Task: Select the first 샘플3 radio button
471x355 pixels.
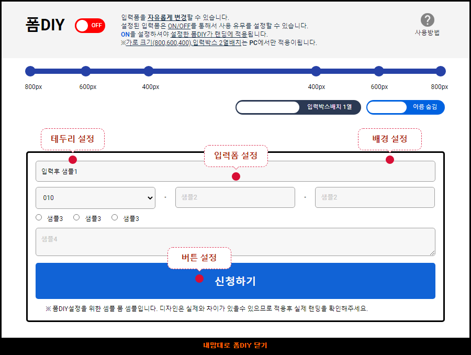Action: (39, 218)
